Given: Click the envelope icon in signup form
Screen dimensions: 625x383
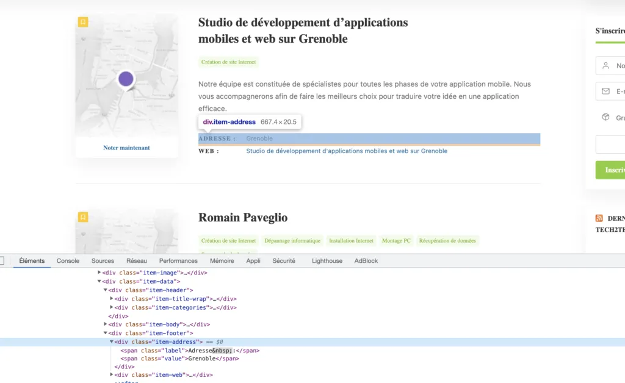Looking at the screenshot, I should coord(605,91).
